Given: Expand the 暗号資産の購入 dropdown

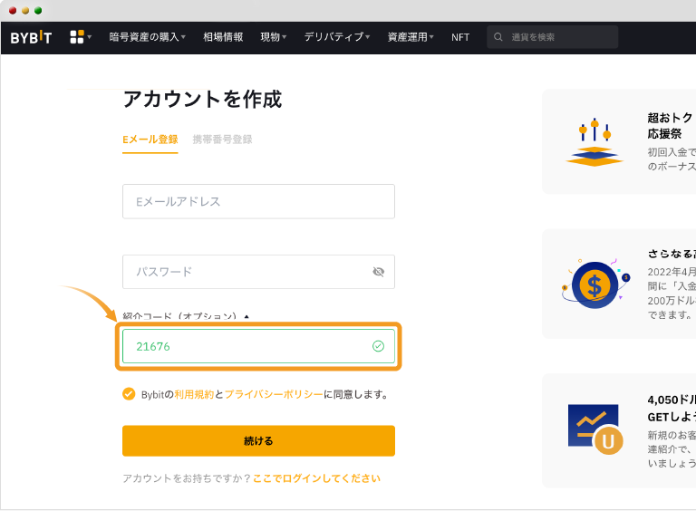Looking at the screenshot, I should click(x=148, y=37).
